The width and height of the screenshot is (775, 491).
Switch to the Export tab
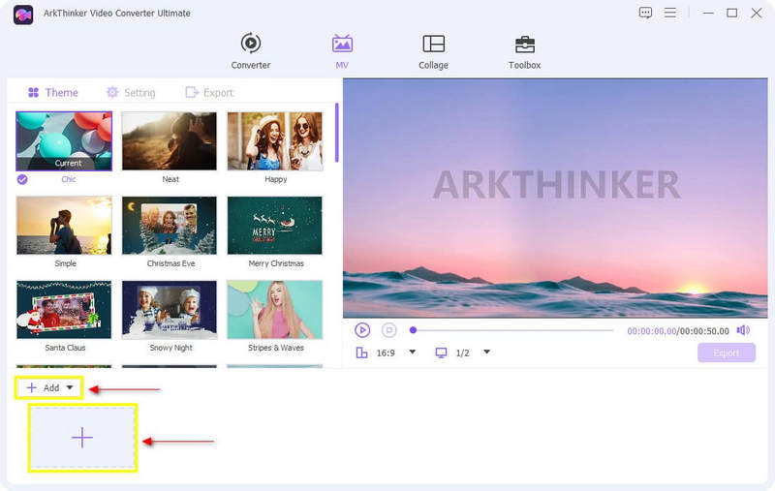click(209, 92)
